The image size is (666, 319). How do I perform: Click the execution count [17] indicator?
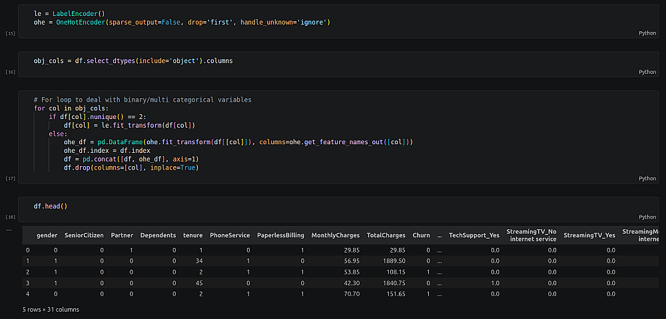click(x=10, y=179)
